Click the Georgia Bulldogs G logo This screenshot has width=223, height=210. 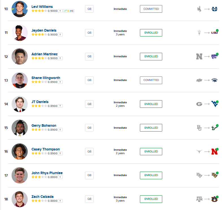[199, 104]
